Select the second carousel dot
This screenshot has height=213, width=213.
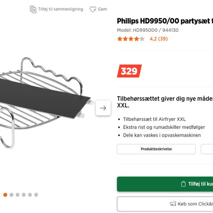point(12,195)
